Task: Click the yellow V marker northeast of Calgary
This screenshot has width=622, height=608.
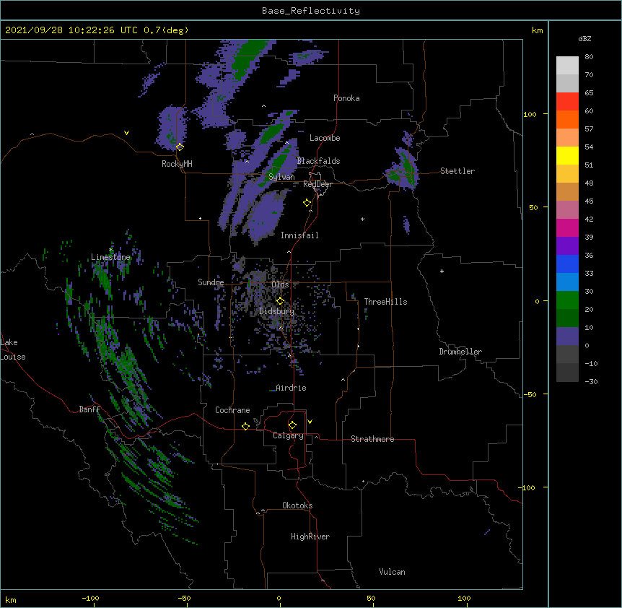Action: [310, 422]
